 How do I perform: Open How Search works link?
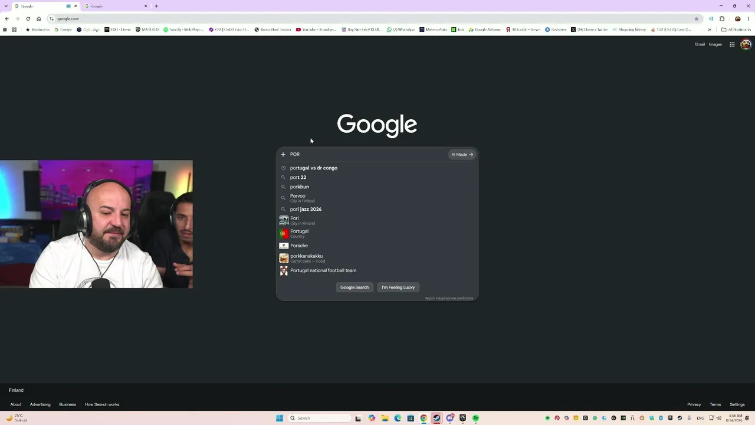(x=102, y=404)
